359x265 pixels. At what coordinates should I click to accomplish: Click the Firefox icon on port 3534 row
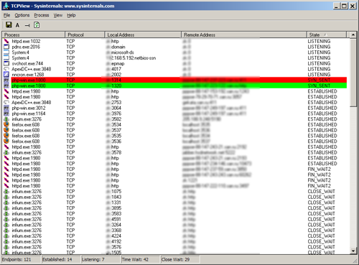tap(6, 124)
